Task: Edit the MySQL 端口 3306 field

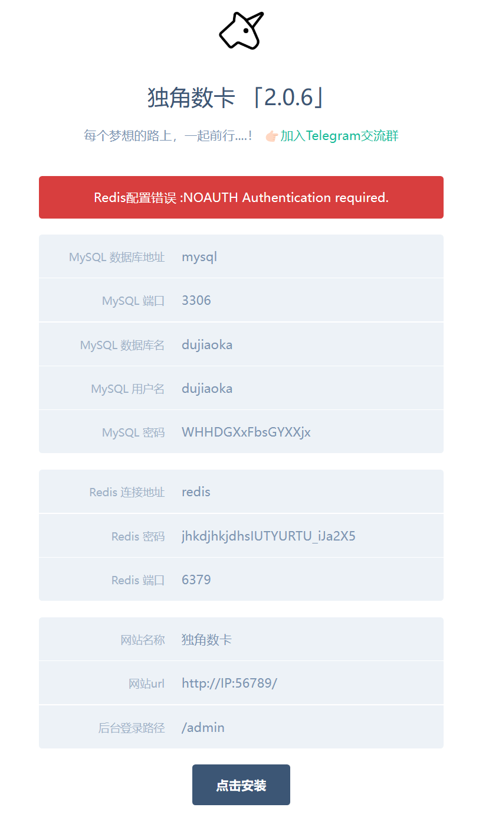Action: [307, 300]
